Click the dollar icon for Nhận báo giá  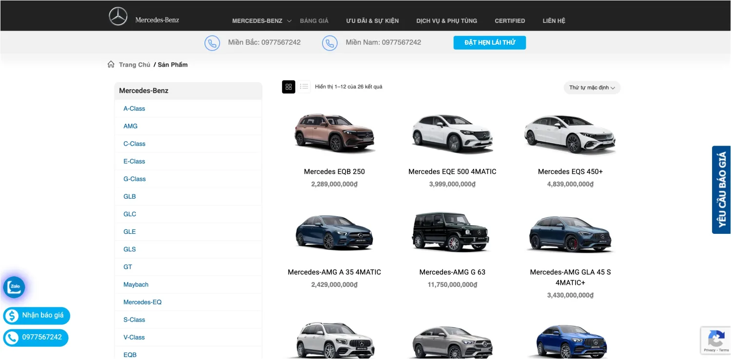tap(11, 316)
